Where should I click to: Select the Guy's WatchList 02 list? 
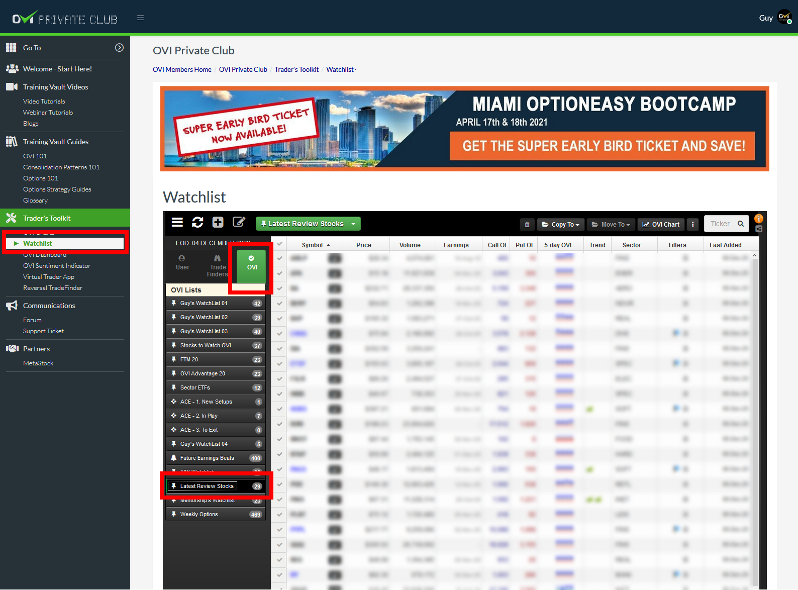(216, 317)
